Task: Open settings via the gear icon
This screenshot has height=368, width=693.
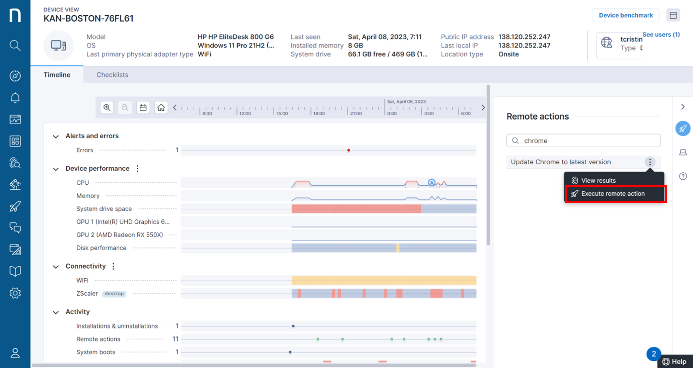Action: point(15,293)
